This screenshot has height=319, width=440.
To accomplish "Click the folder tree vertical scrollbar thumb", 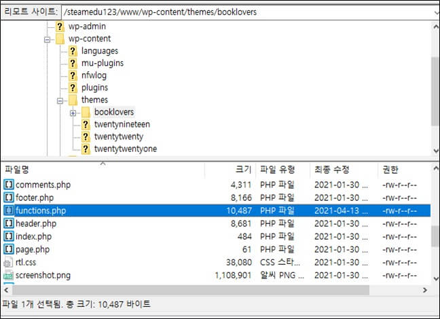I will (x=436, y=92).
